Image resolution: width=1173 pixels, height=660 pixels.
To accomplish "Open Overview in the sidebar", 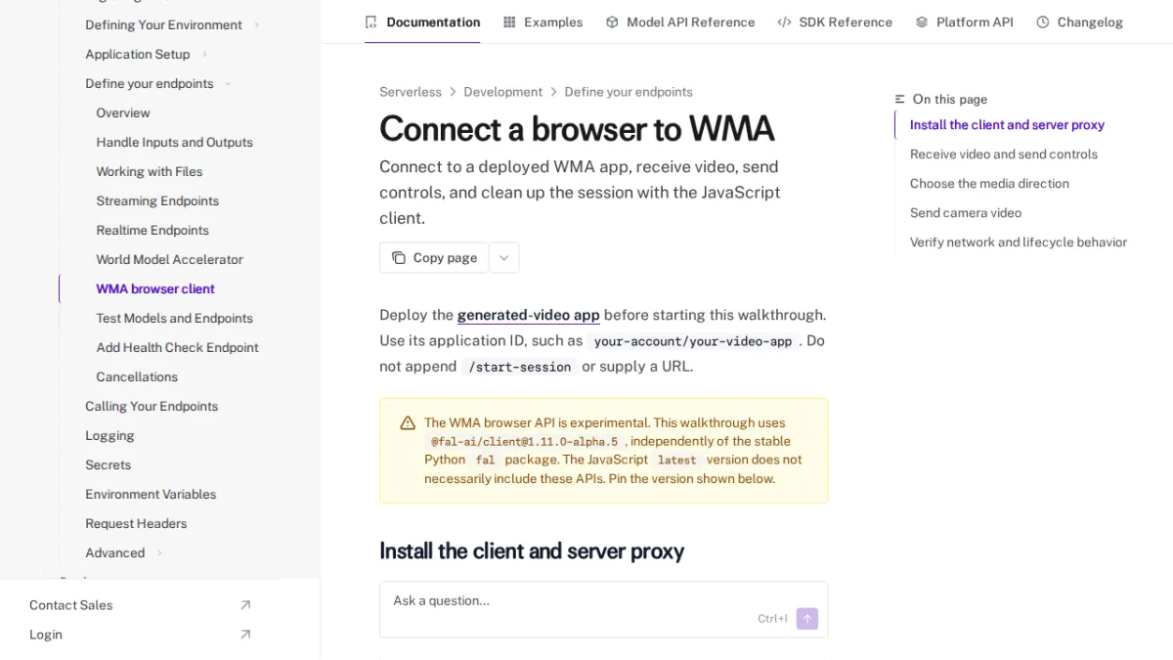I will (x=123, y=112).
